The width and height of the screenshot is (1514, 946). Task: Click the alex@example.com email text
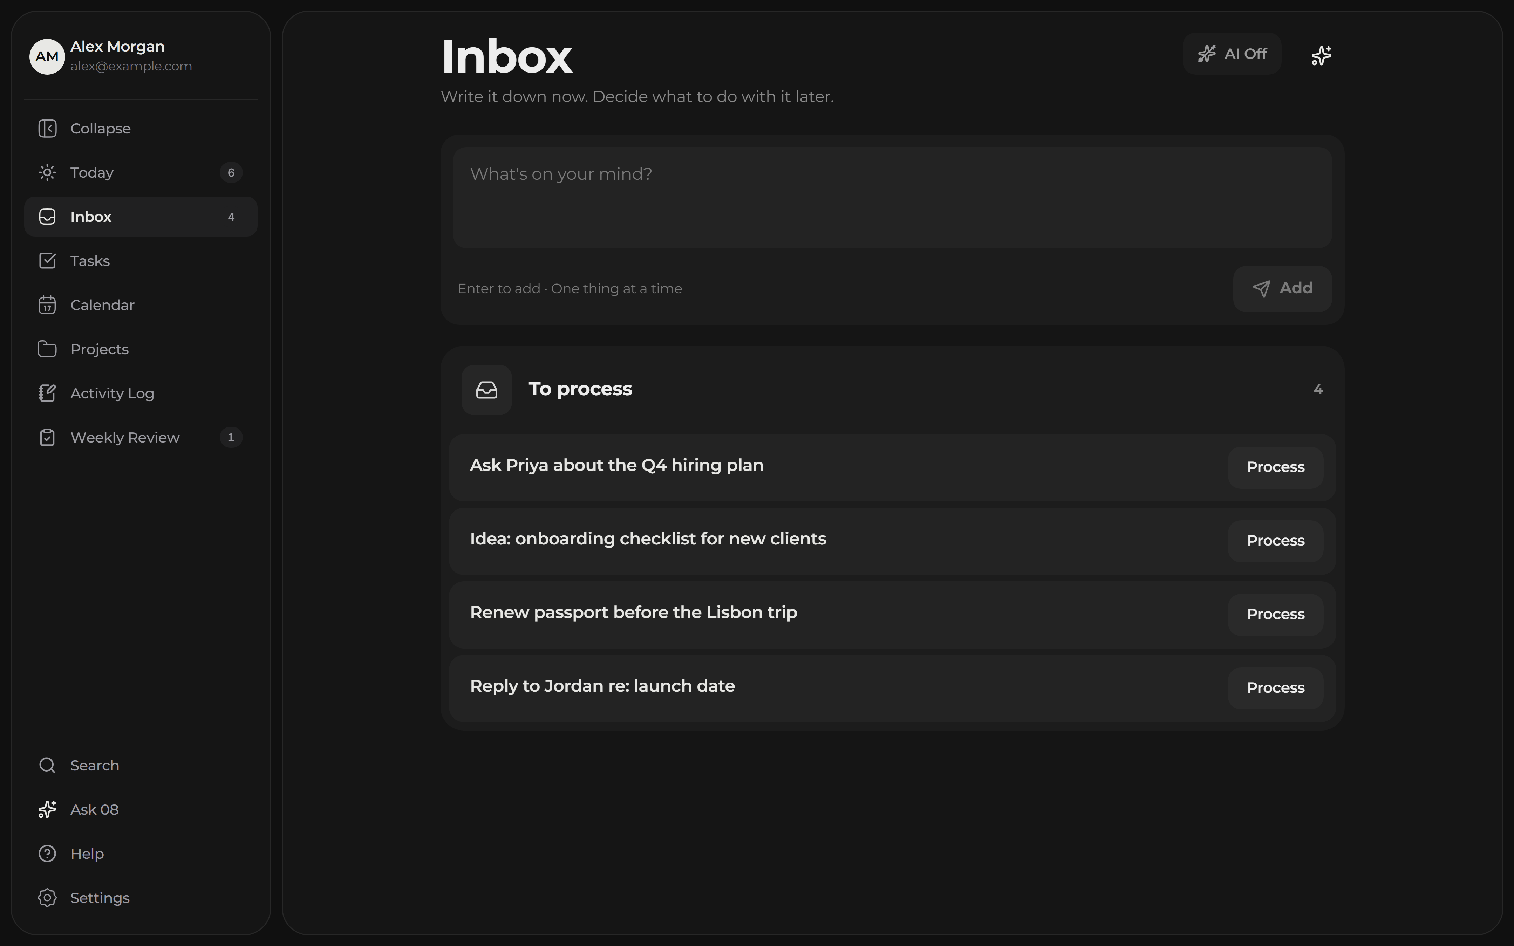click(131, 66)
